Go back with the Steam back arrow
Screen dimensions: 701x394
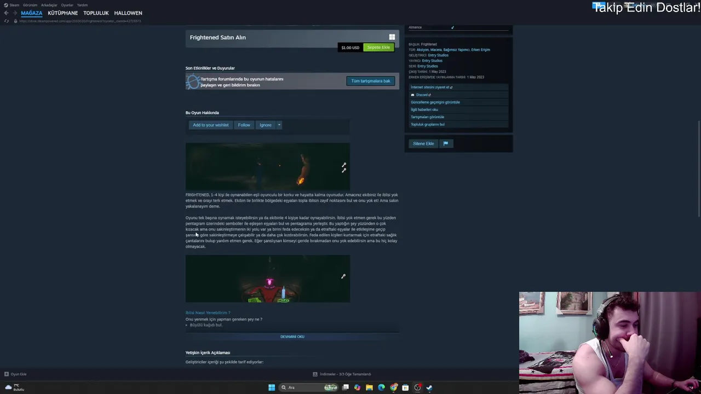tap(6, 13)
